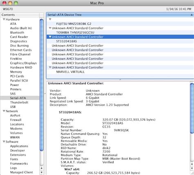Open Parallel SCSI entry
This screenshot has width=194, height=175.
coord(19,80)
